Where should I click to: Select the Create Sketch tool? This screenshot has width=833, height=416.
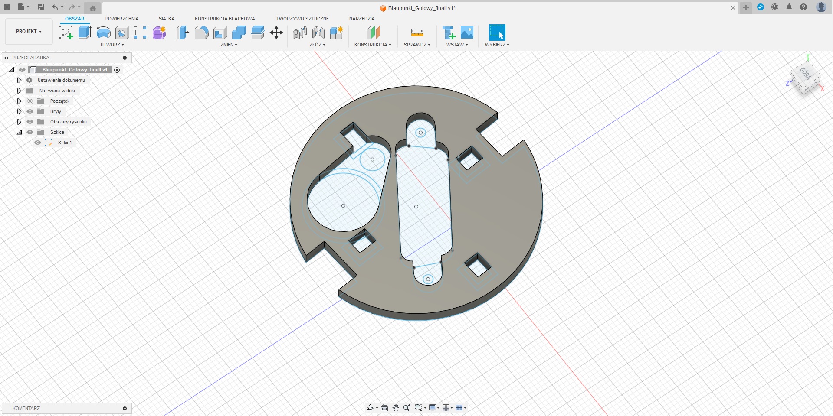[66, 32]
